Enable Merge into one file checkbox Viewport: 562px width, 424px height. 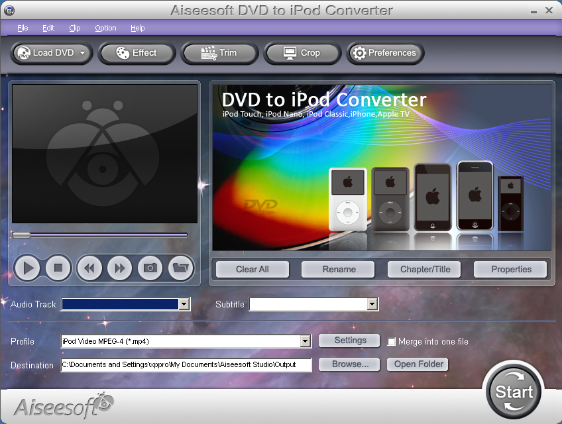pyautogui.click(x=392, y=342)
